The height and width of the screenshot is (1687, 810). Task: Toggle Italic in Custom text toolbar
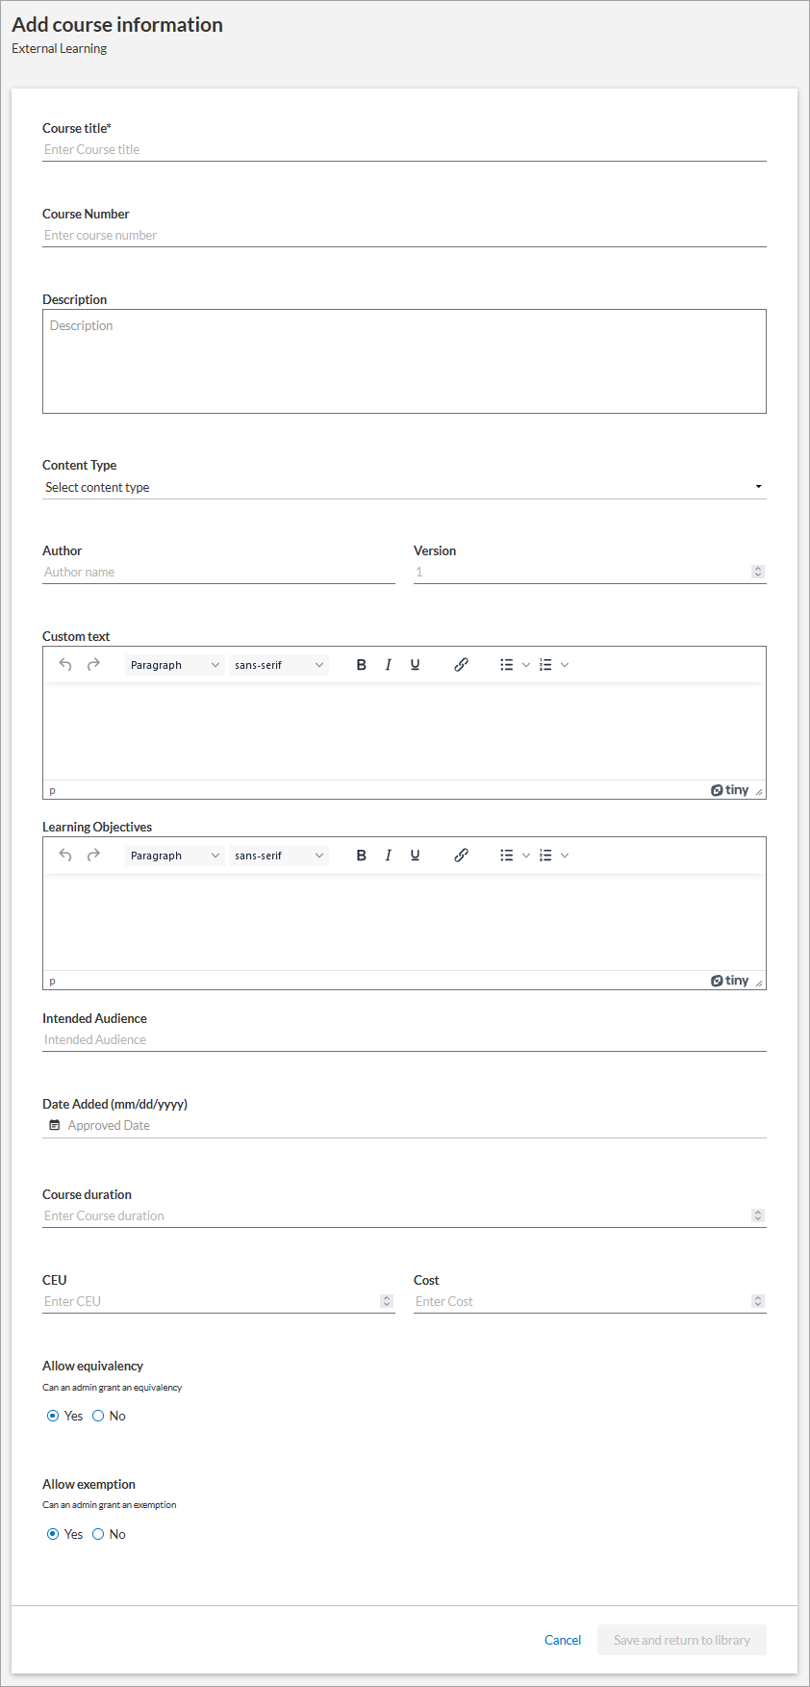pos(389,665)
